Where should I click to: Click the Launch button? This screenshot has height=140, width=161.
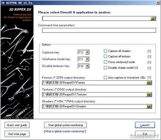145,125
